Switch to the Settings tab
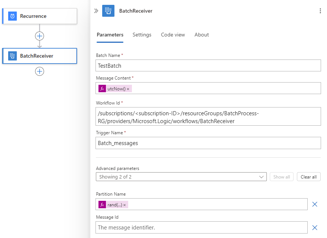 coord(142,35)
